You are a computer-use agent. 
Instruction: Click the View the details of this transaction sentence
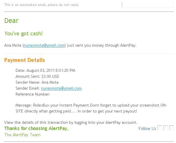click(71, 122)
